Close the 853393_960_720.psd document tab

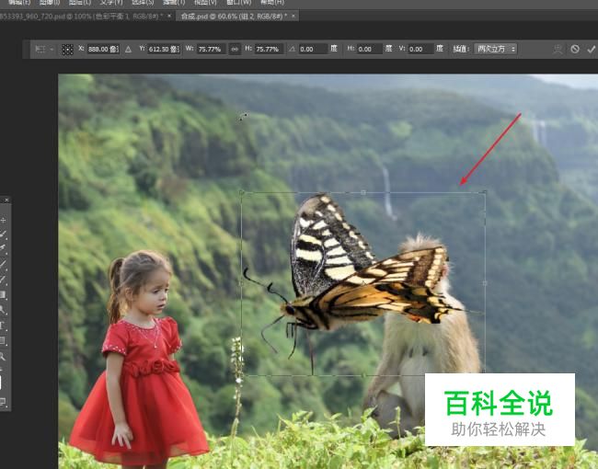click(x=169, y=16)
